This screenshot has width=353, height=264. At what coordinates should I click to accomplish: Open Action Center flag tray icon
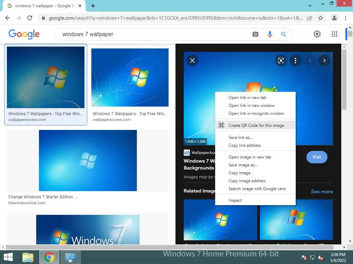point(304,257)
